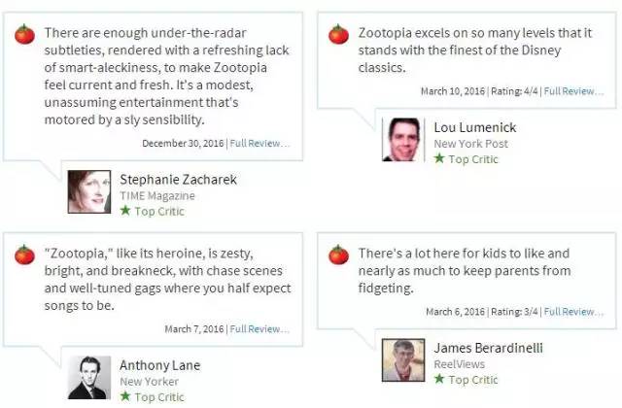Click the tomato icon beside James Berardinelli's review
The image size is (622, 408).
click(x=338, y=255)
